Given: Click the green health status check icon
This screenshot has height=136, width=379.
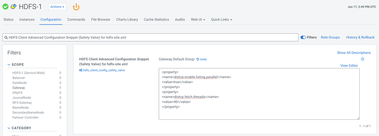Looking at the screenshot, I should point(5,7).
